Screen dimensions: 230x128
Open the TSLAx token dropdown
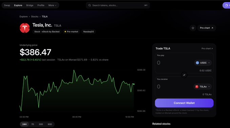(203, 86)
